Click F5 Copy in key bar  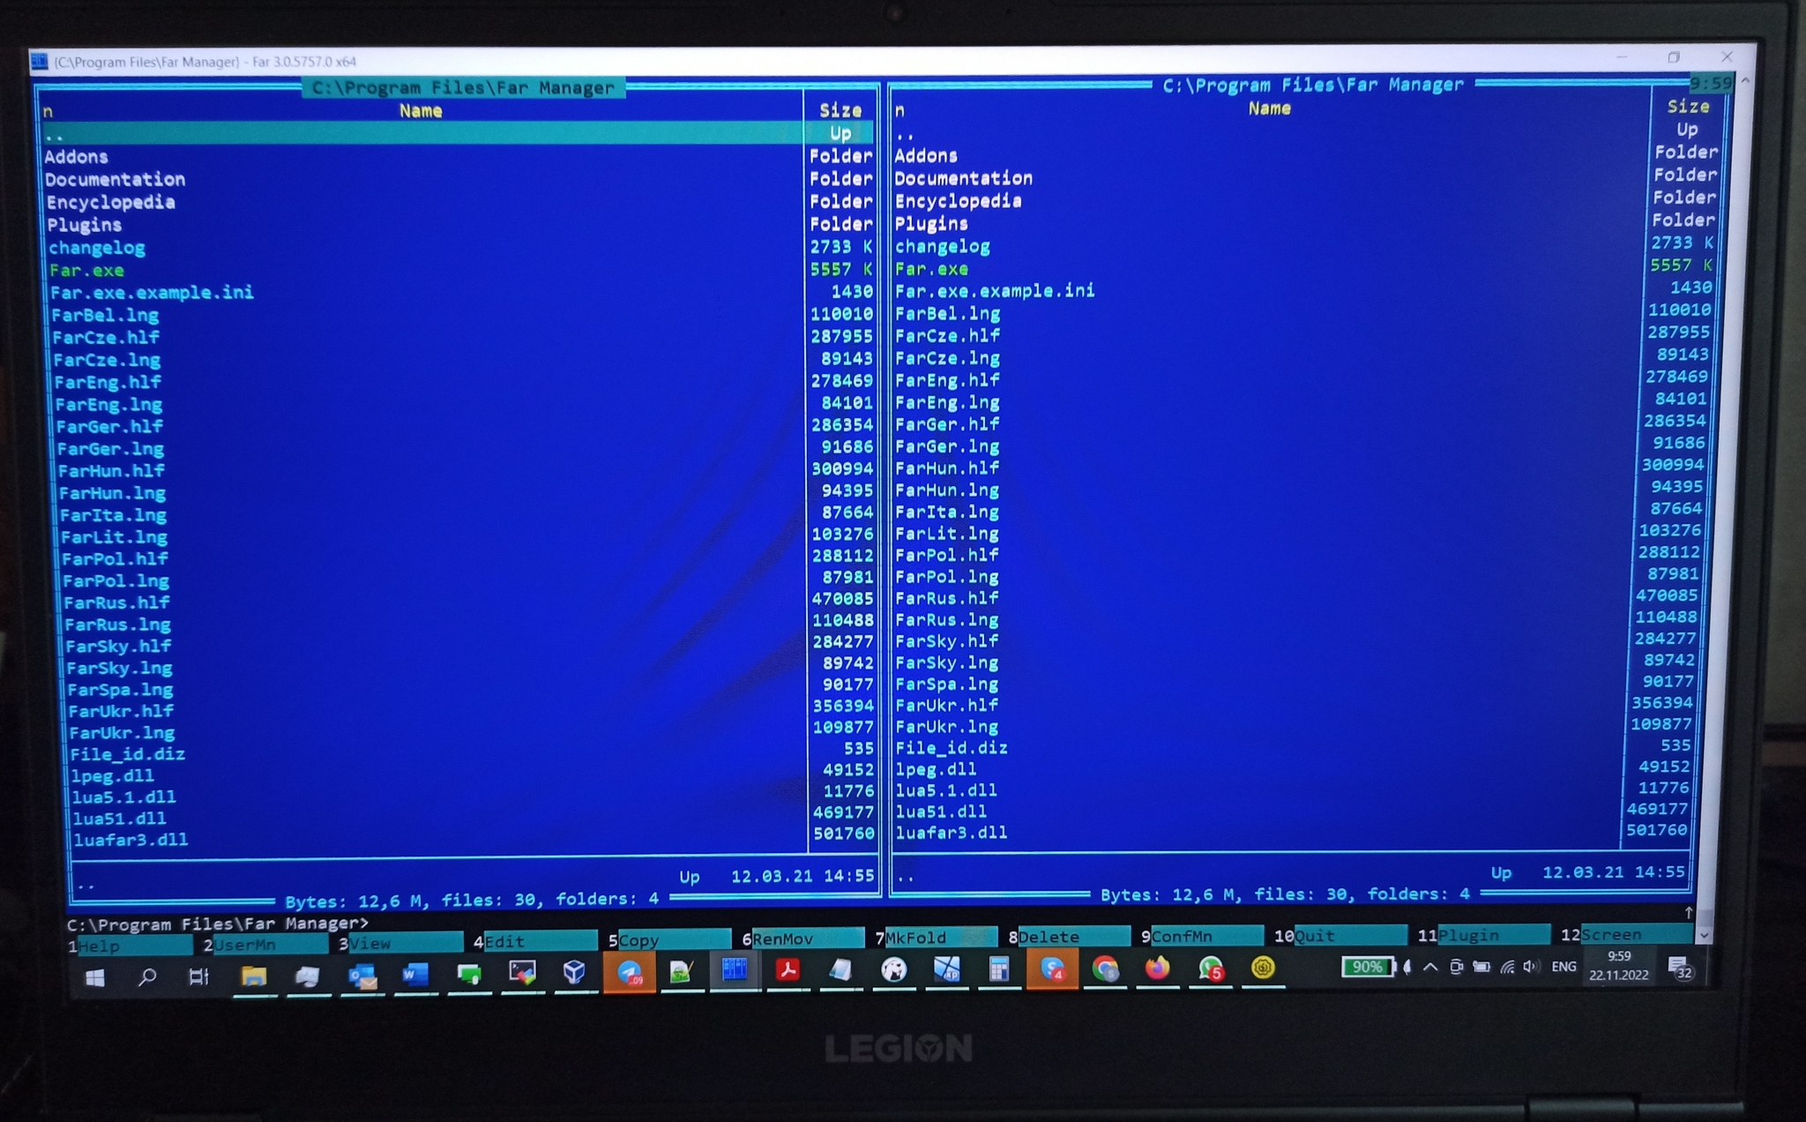669,940
